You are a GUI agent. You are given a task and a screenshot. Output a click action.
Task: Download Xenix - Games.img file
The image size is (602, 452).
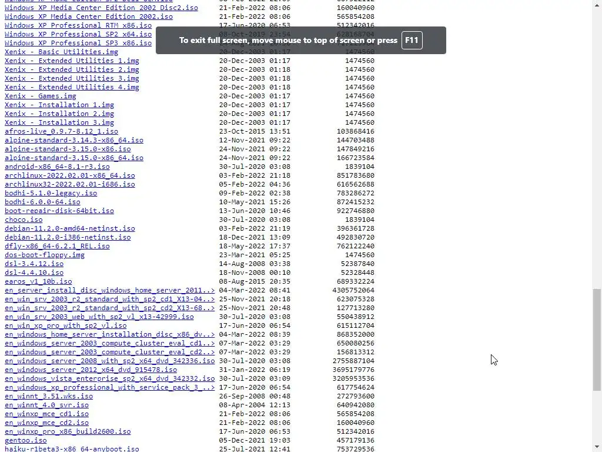pyautogui.click(x=41, y=96)
